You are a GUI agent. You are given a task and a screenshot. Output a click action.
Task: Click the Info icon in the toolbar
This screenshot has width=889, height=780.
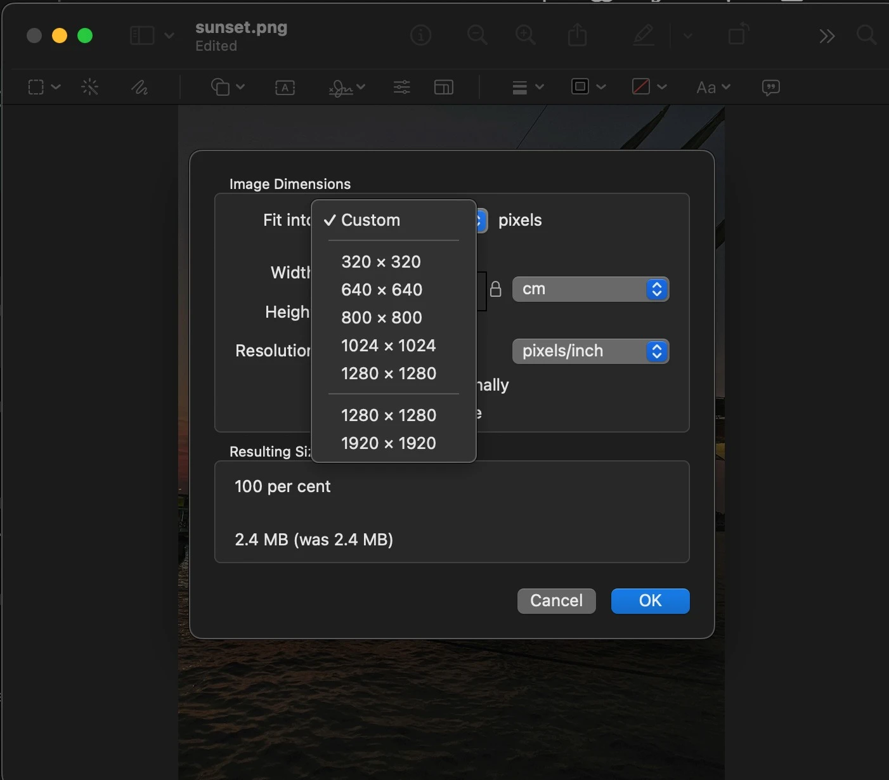[420, 35]
